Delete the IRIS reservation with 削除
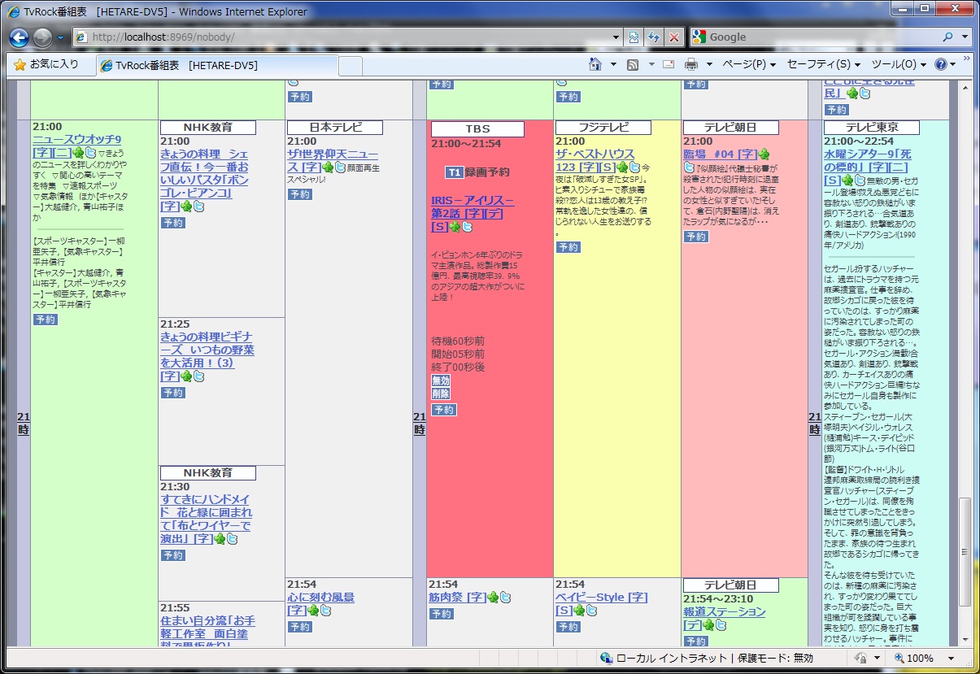Image resolution: width=980 pixels, height=674 pixels. coord(441,394)
